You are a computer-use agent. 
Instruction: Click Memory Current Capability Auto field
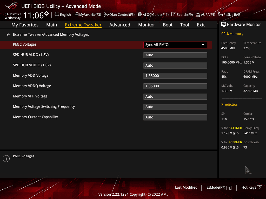(x=175, y=117)
